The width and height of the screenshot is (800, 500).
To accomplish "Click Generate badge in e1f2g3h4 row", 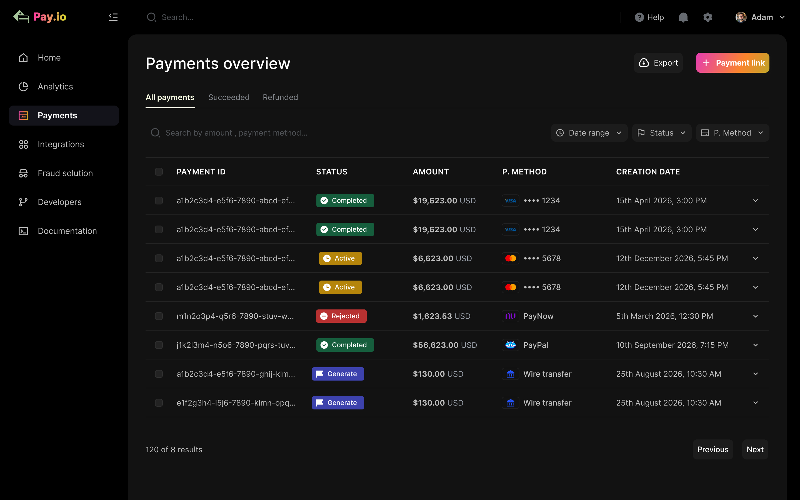I will point(338,403).
